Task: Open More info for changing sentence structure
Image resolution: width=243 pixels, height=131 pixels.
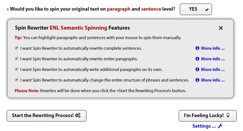Action: pyautogui.click(x=213, y=80)
